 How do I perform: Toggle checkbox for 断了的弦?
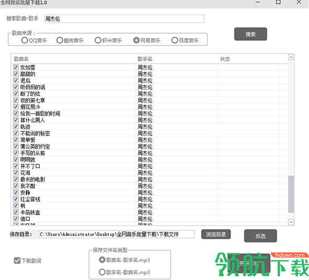(x=16, y=94)
